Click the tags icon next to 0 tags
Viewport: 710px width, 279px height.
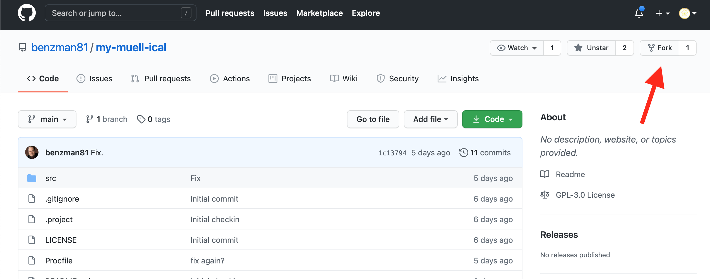click(141, 119)
